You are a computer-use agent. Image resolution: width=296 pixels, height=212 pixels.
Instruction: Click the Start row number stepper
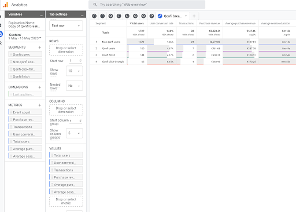point(80,61)
